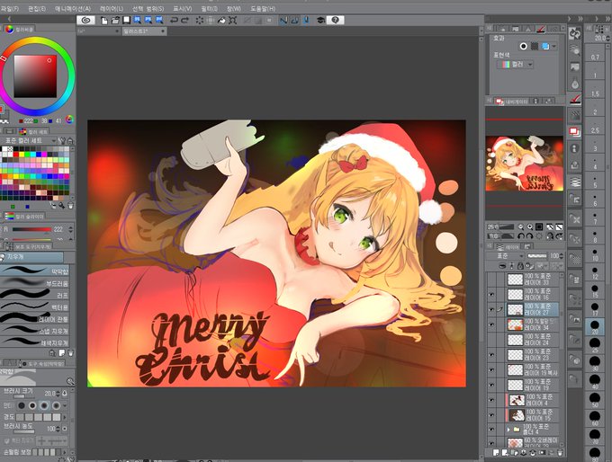Select brush size 30 preset

(595, 362)
